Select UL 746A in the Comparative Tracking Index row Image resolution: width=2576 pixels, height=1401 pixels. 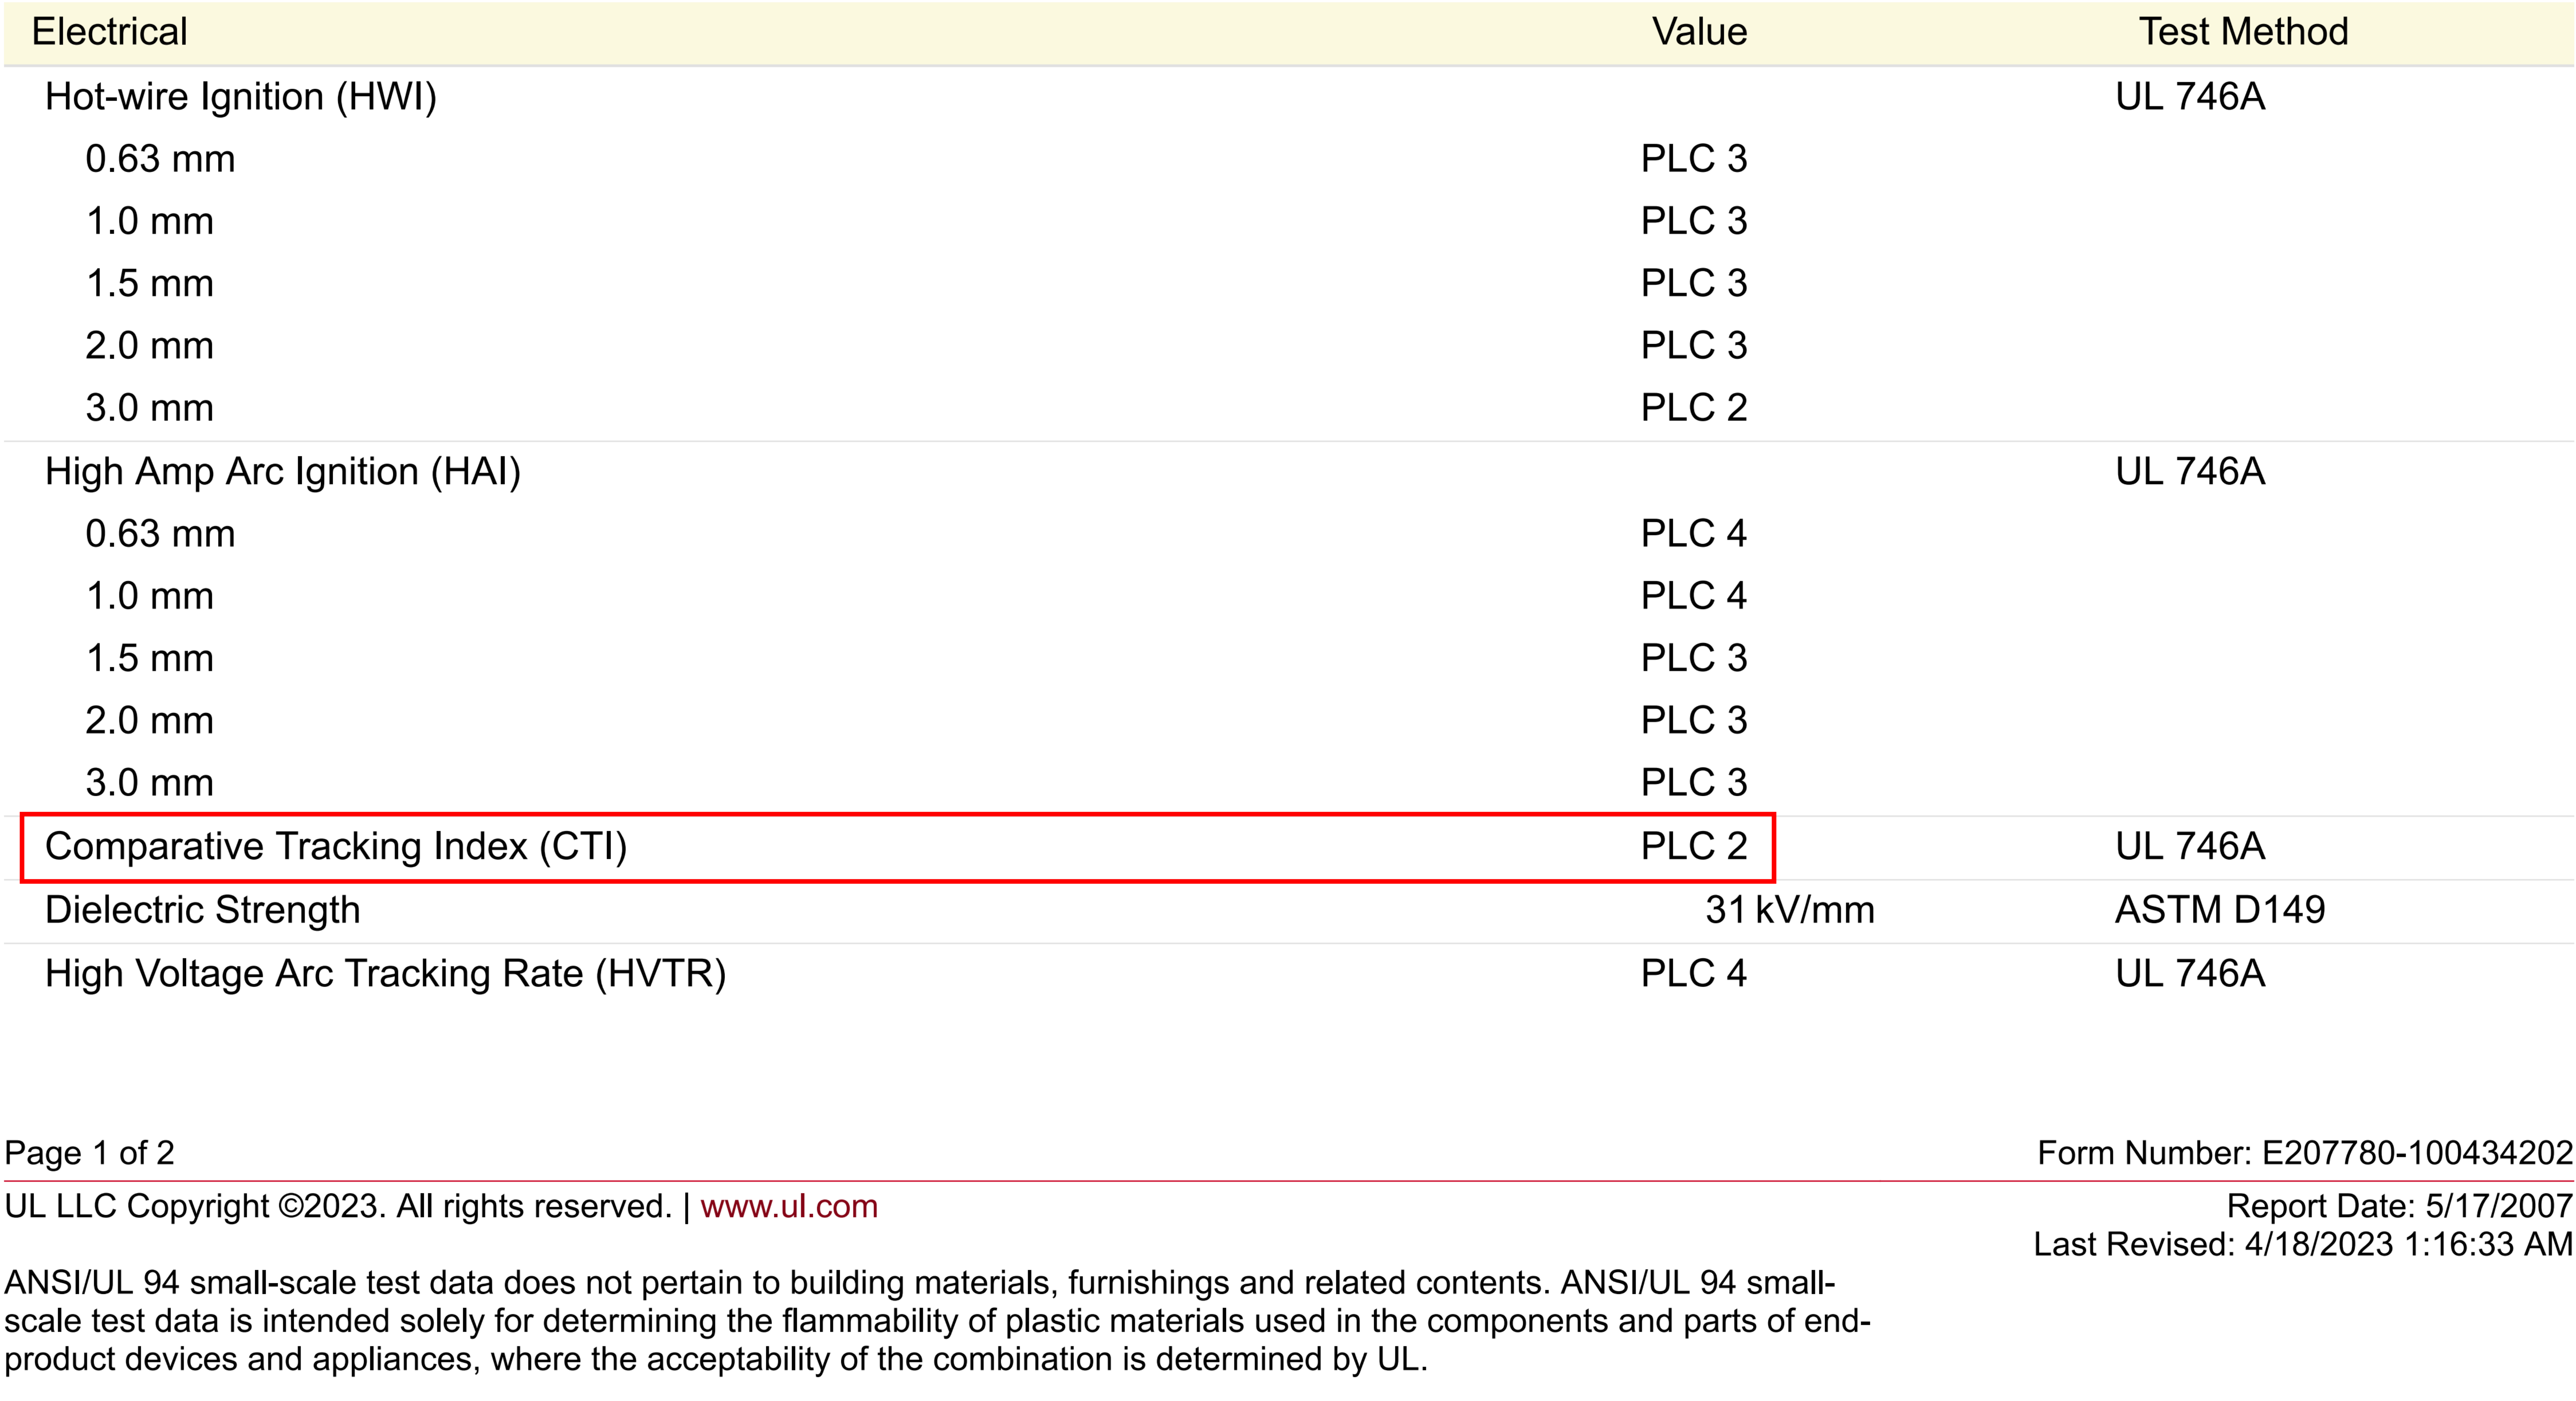[x=2190, y=847]
